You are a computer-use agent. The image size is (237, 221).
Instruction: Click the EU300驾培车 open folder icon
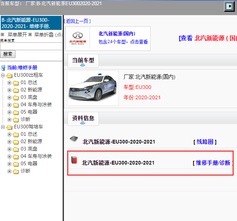point(9,127)
